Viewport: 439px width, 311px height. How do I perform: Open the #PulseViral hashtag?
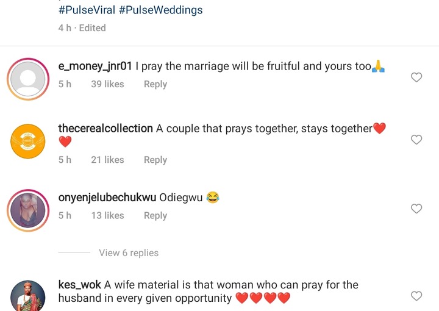(87, 10)
